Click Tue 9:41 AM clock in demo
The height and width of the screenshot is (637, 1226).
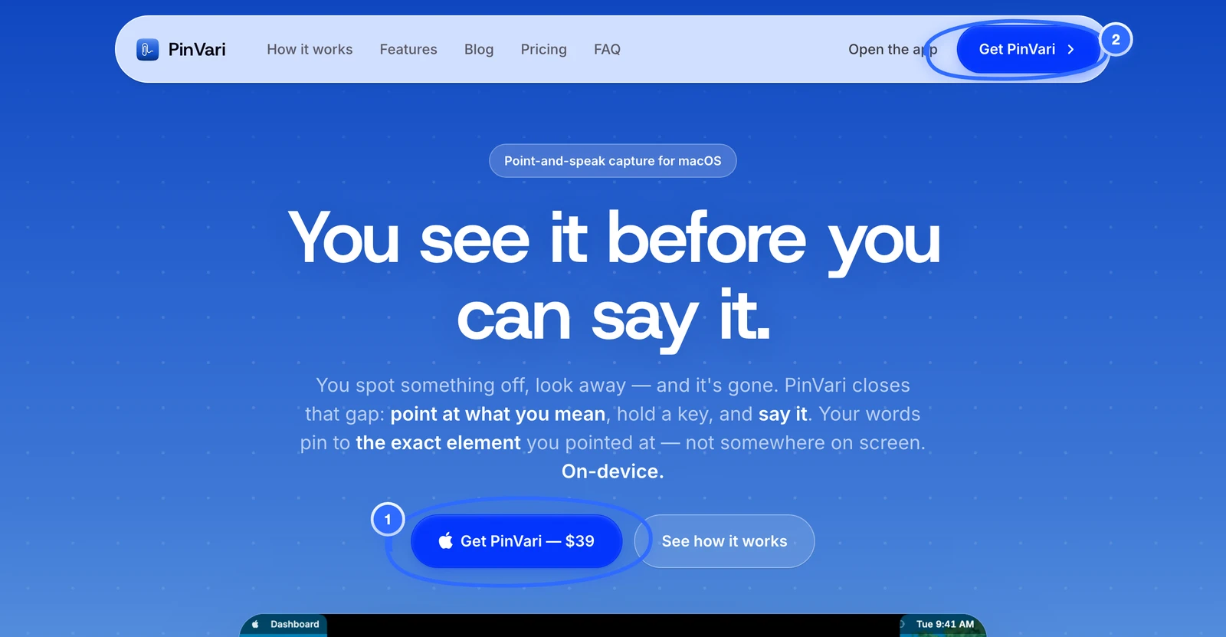[945, 624]
